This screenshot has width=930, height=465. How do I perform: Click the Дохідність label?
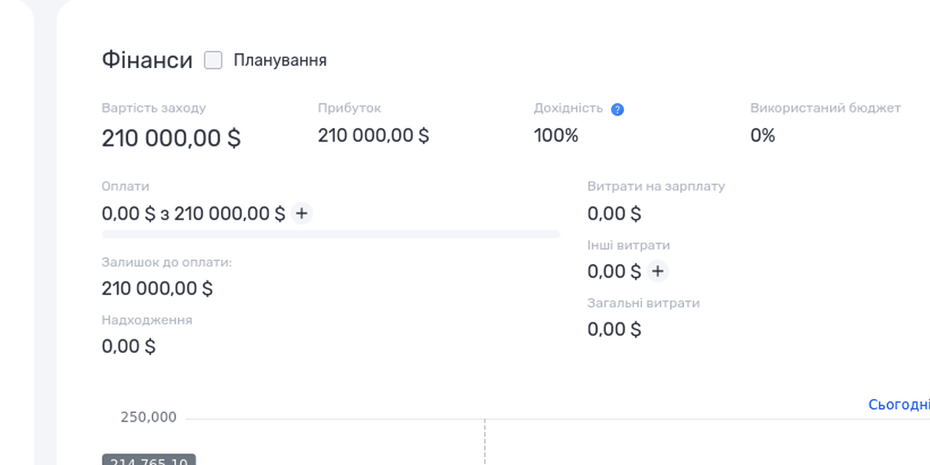[568, 108]
